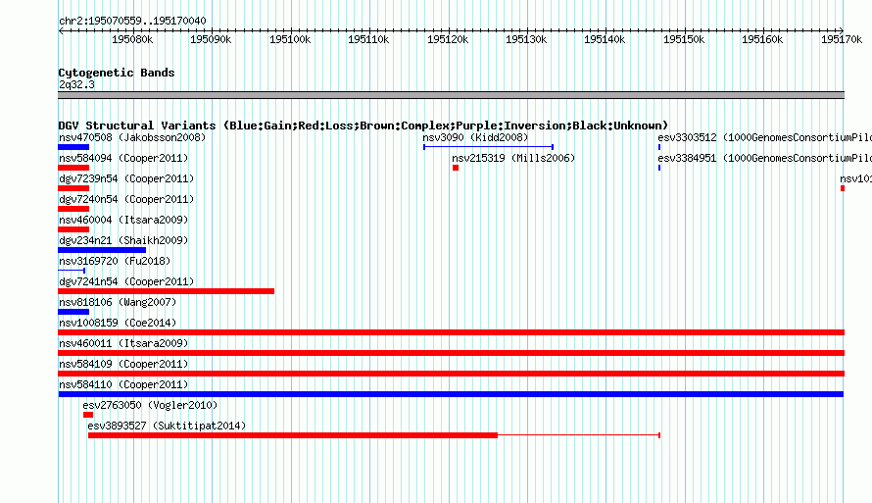
Task: Select blue bar under nsv818106
Action: coord(73,312)
